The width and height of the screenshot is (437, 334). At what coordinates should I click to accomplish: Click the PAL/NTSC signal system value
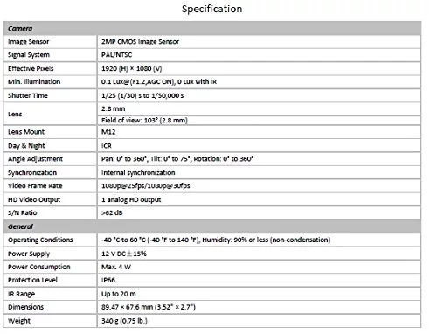coord(116,55)
